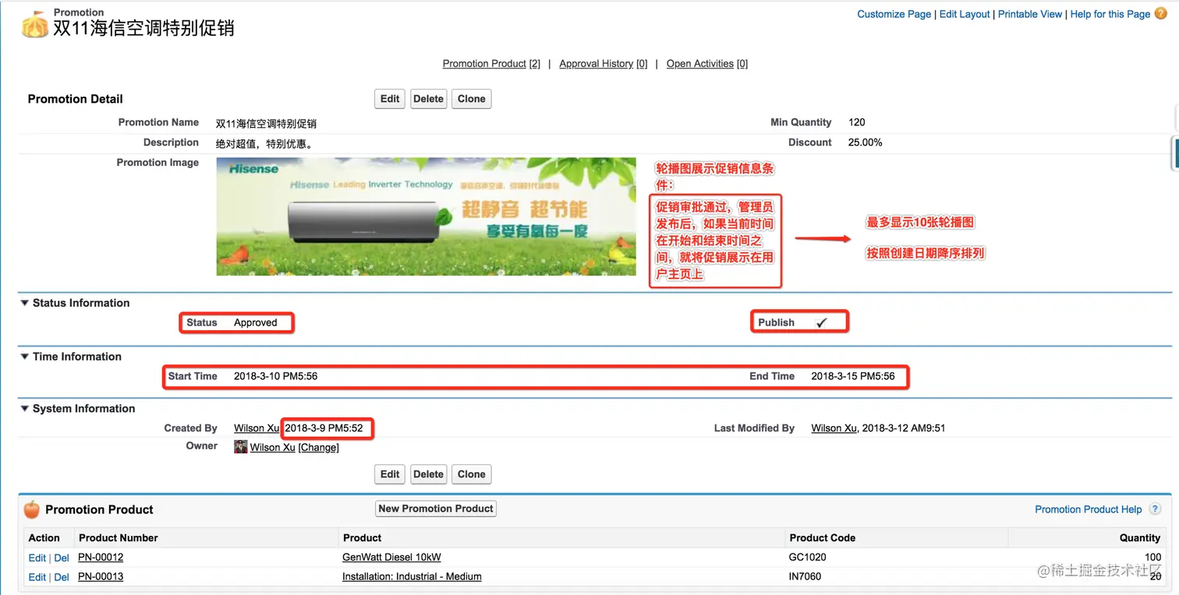Open product number PN-00012
Viewport: 1179px width, 595px height.
101,558
